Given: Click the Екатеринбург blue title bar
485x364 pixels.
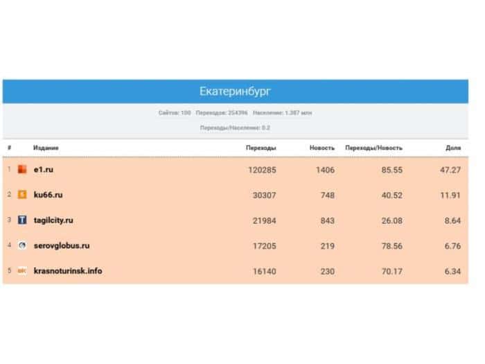Looking at the screenshot, I should tap(235, 92).
